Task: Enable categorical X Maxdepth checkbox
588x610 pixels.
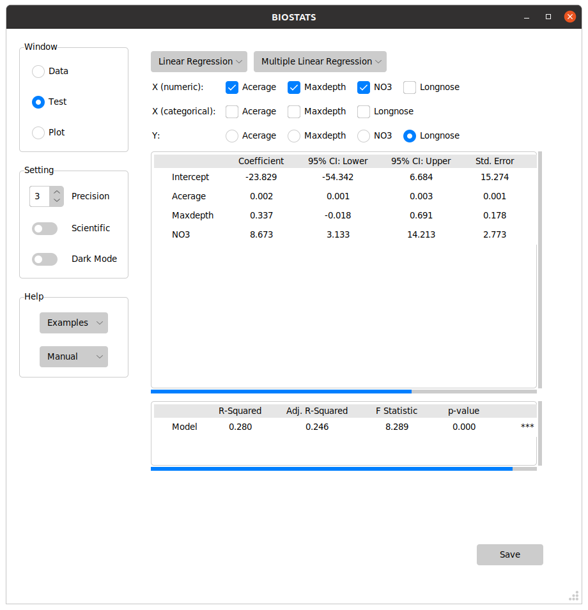Action: pos(294,111)
